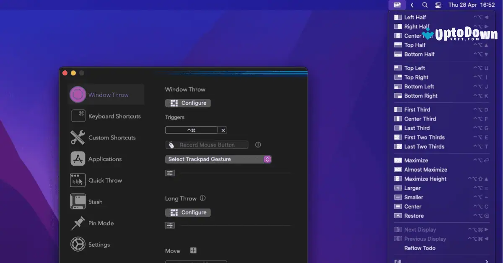
Task: Open advanced trigger options sliders icon
Action: coord(170,173)
